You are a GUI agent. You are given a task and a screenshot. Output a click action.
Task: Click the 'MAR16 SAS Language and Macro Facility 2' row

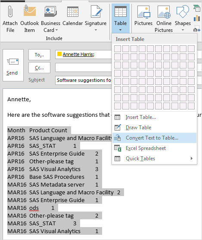click(64, 193)
